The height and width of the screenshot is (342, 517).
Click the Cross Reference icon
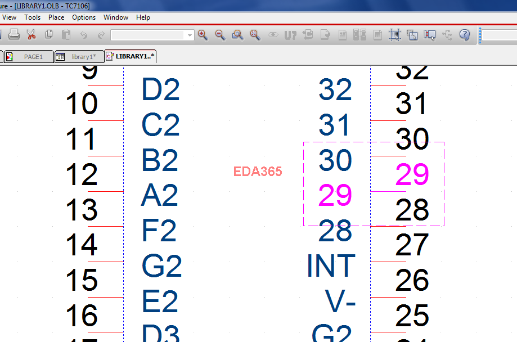coord(359,35)
